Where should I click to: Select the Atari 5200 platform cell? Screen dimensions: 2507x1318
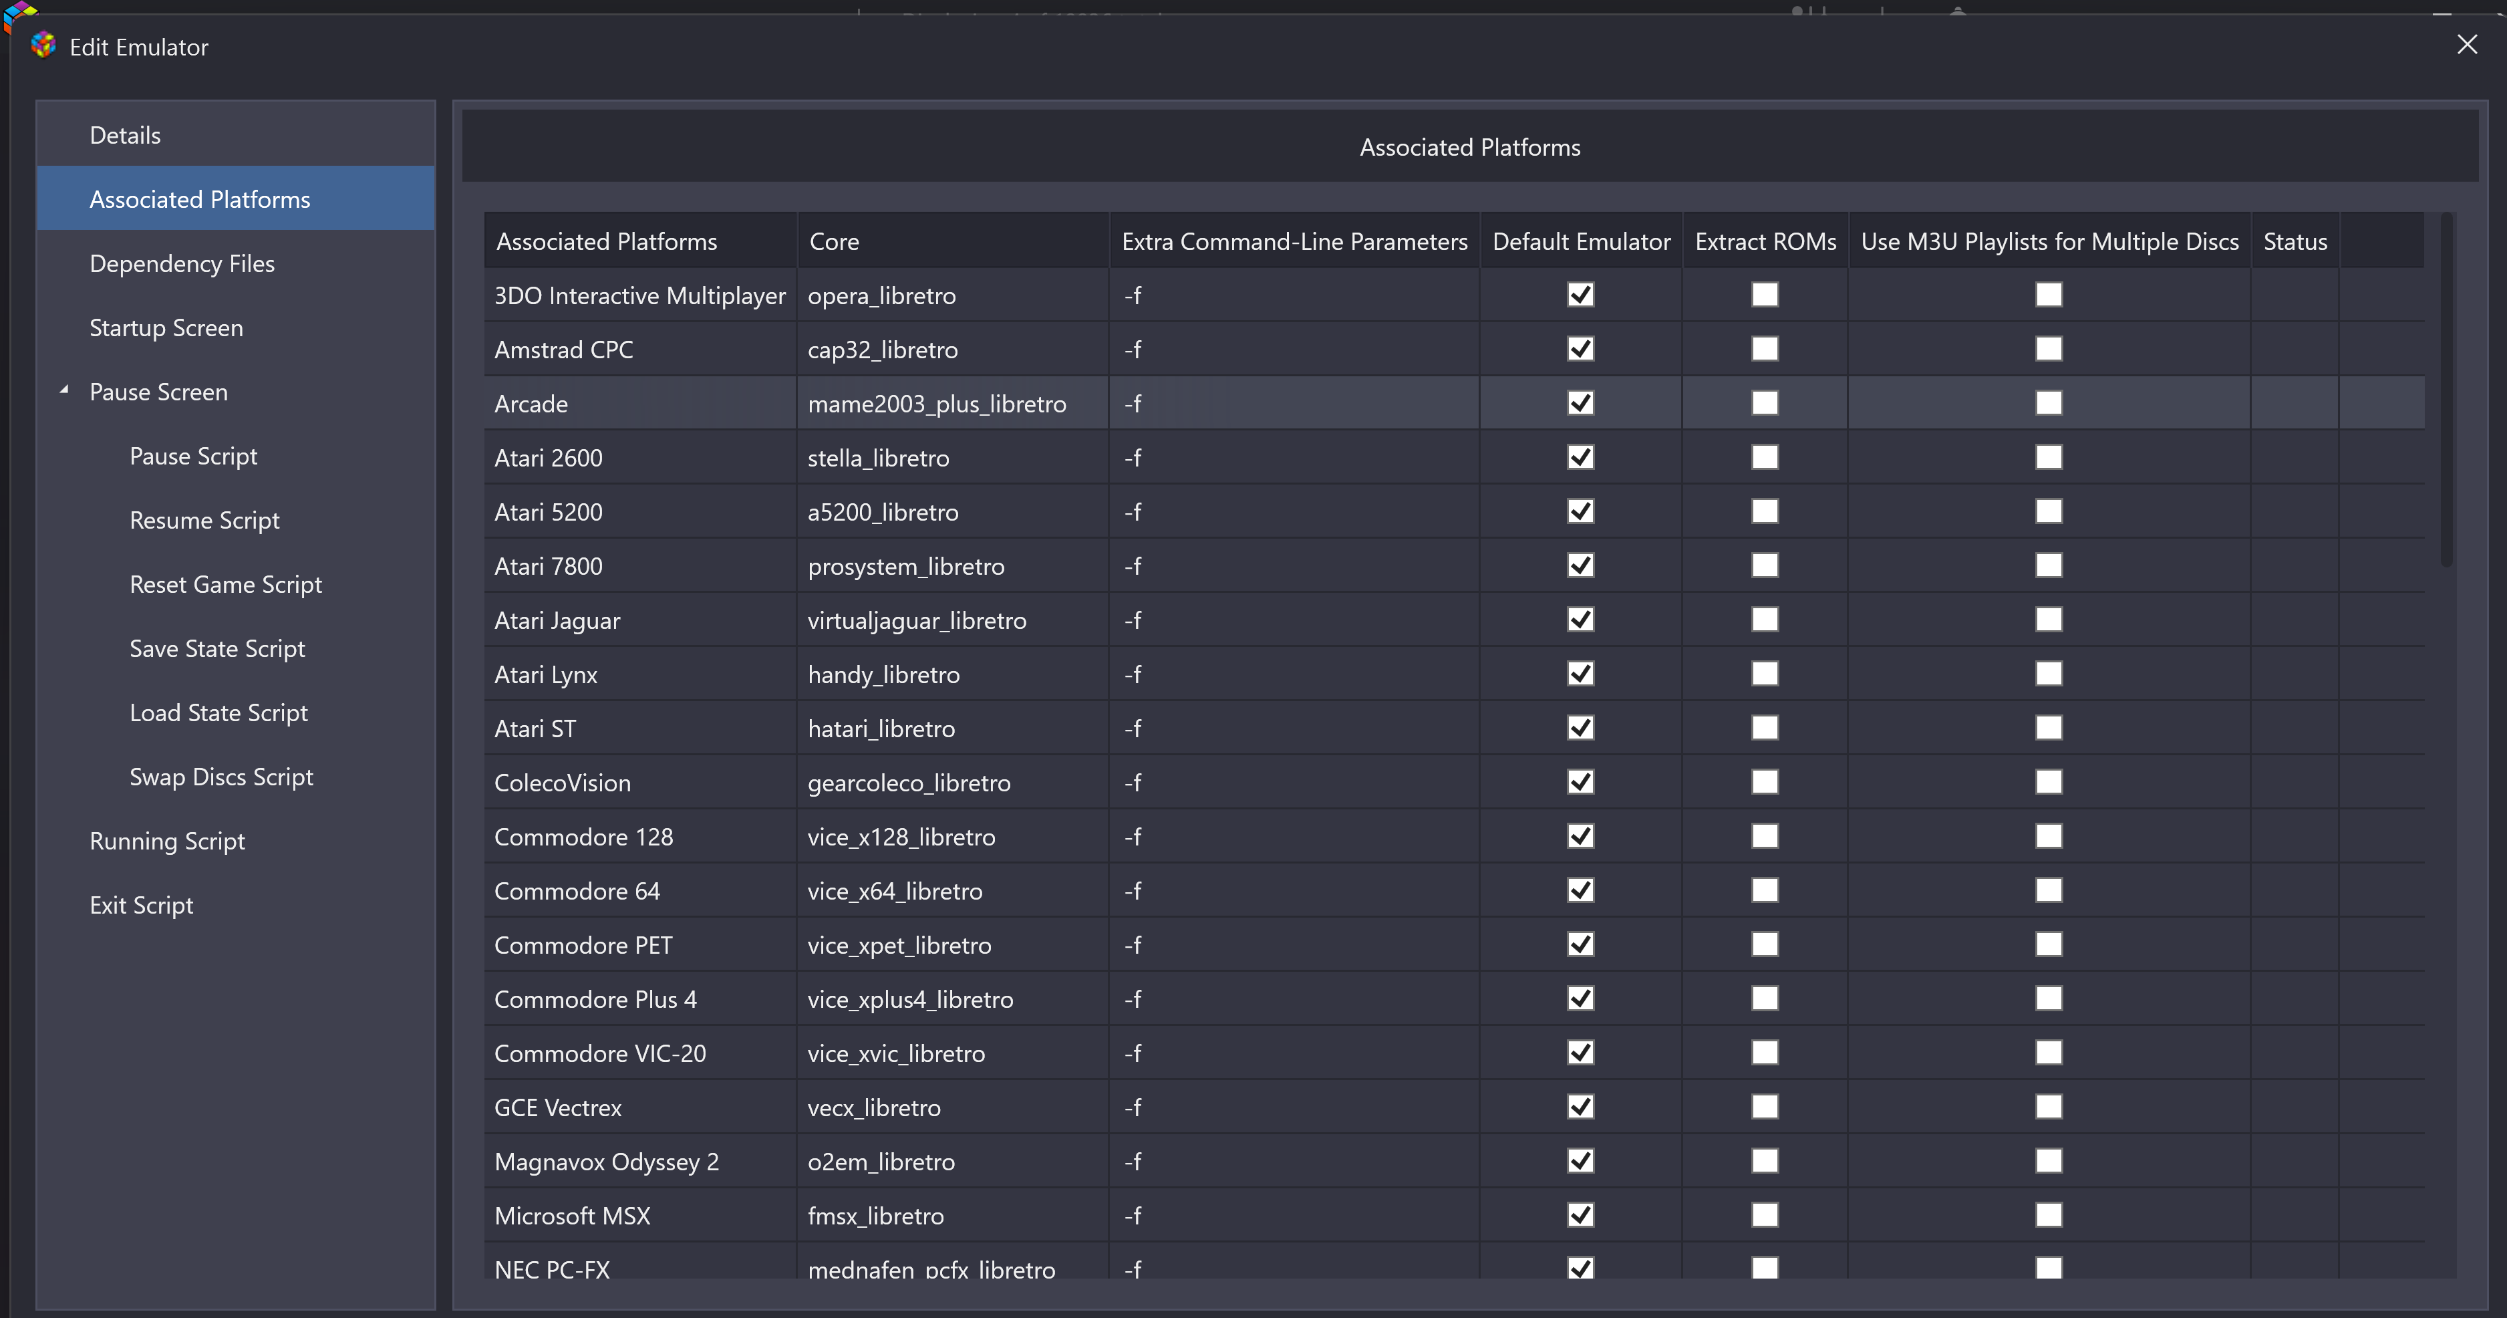tap(640, 512)
